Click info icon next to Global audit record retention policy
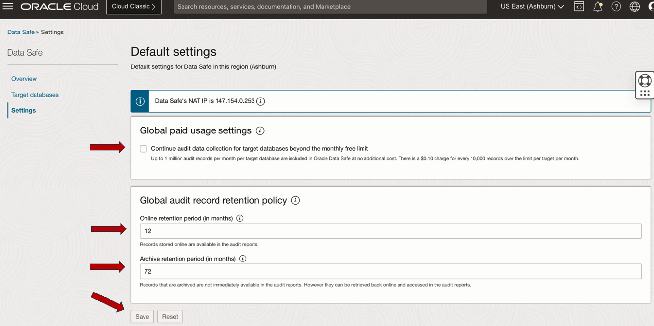Viewport: 654px width, 326px height. tap(295, 201)
